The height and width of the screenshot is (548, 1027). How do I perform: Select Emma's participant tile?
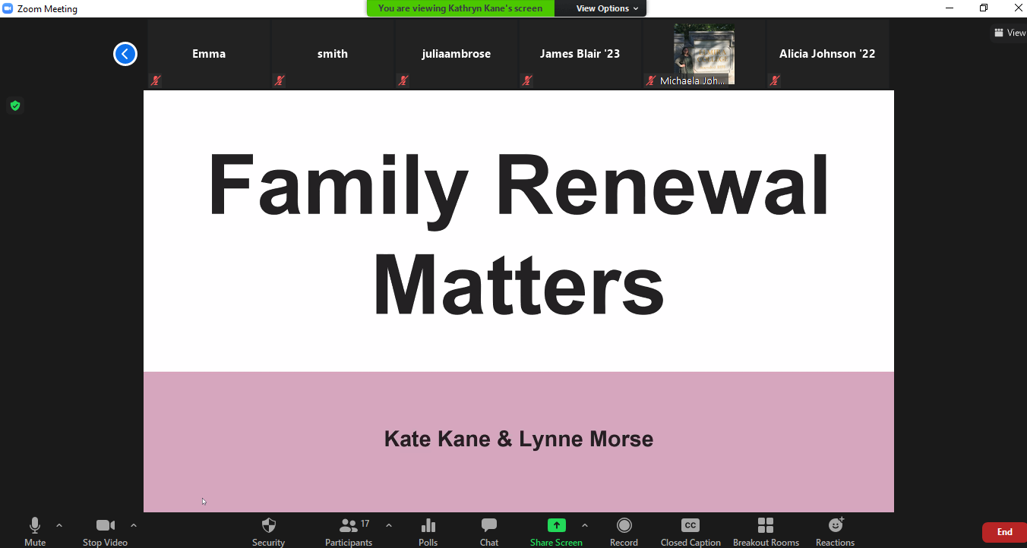pos(209,55)
